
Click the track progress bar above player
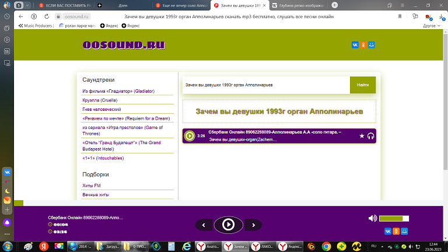tap(229, 203)
